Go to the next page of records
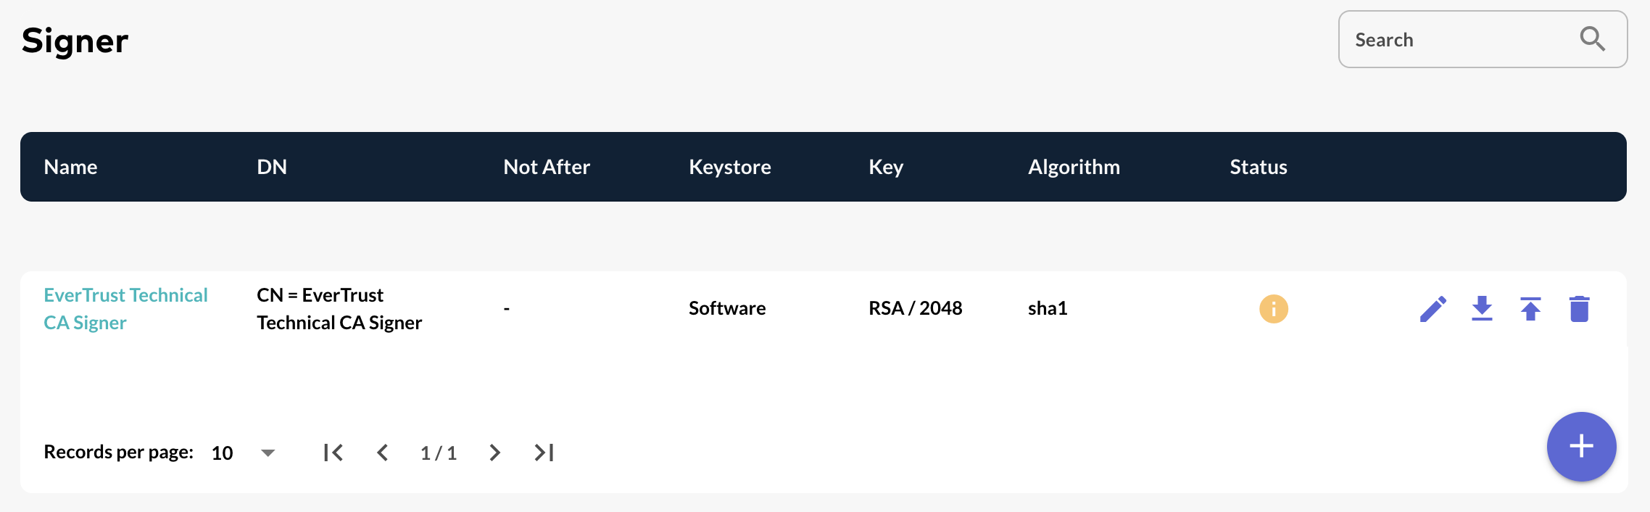Viewport: 1650px width, 512px height. coord(494,453)
